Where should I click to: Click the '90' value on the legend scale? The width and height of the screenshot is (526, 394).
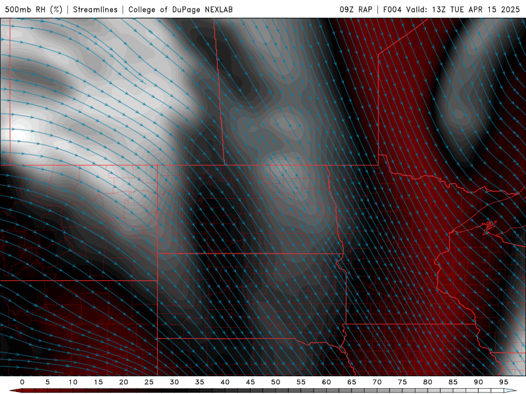479,382
